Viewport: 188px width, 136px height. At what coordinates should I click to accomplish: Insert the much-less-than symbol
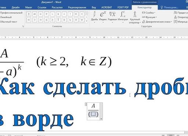point(29,20)
